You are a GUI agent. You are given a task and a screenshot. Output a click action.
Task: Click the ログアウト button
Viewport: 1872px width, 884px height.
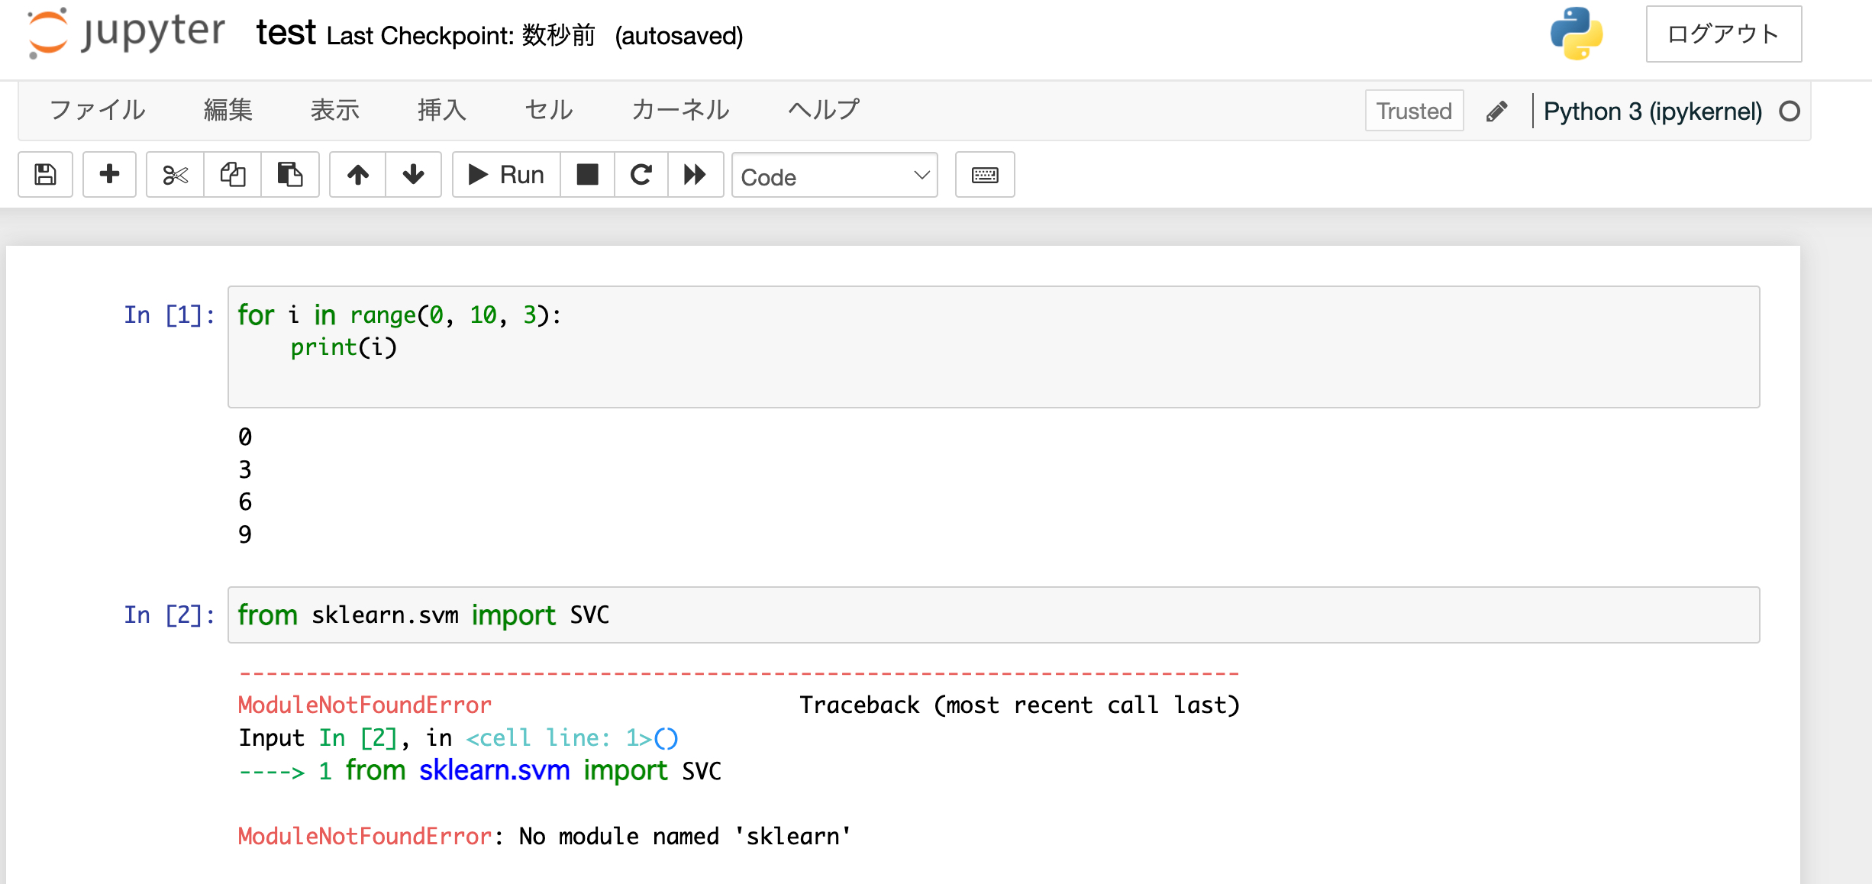pyautogui.click(x=1724, y=34)
